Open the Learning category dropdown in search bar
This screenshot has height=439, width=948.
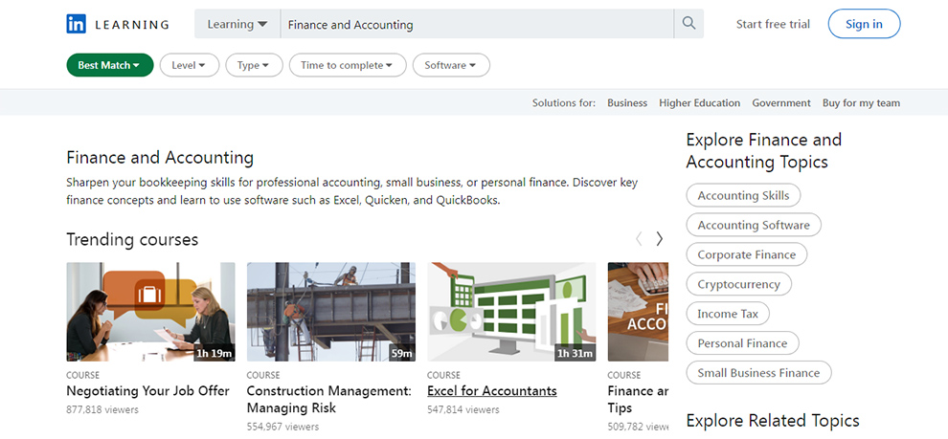(x=237, y=24)
